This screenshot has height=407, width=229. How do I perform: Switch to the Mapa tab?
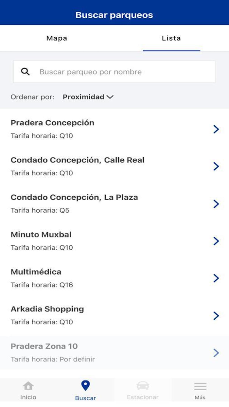57,38
